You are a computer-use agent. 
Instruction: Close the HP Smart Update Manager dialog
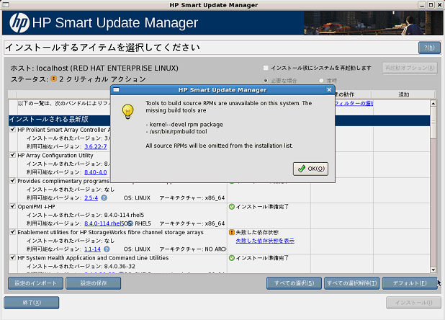click(x=330, y=90)
